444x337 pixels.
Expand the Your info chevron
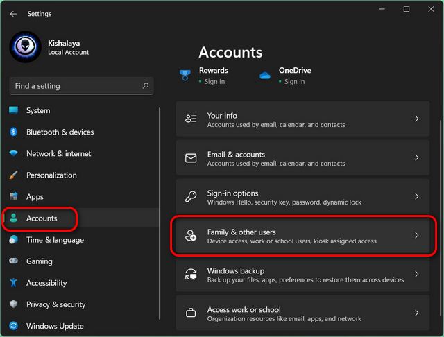point(416,119)
